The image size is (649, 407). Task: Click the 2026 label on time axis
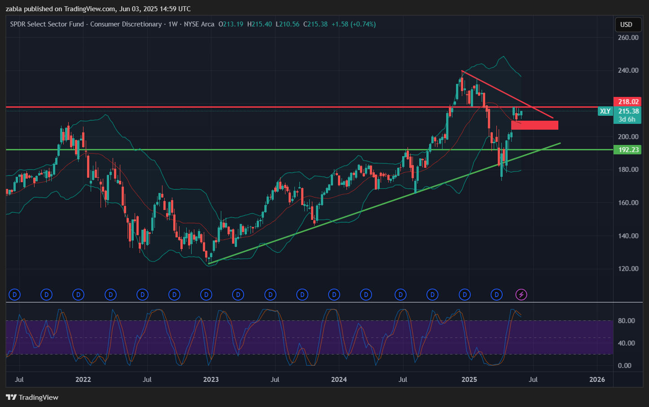tap(597, 380)
